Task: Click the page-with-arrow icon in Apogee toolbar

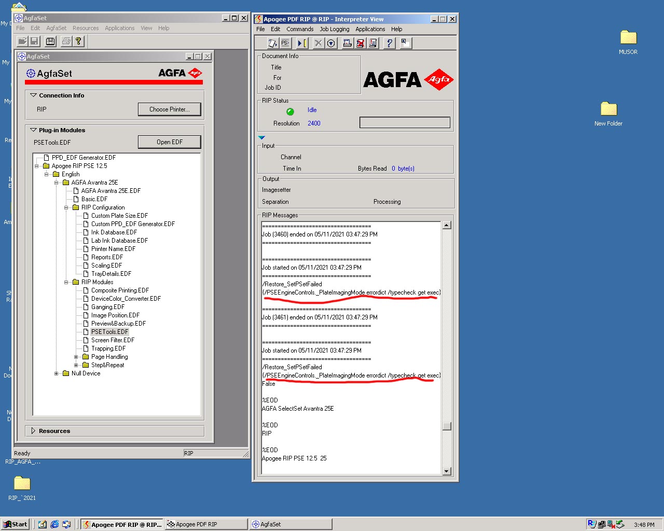Action: [x=273, y=43]
